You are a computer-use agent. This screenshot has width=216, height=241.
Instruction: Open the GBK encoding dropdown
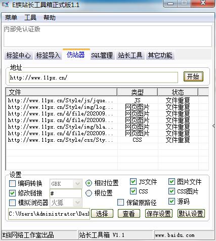(x=66, y=184)
